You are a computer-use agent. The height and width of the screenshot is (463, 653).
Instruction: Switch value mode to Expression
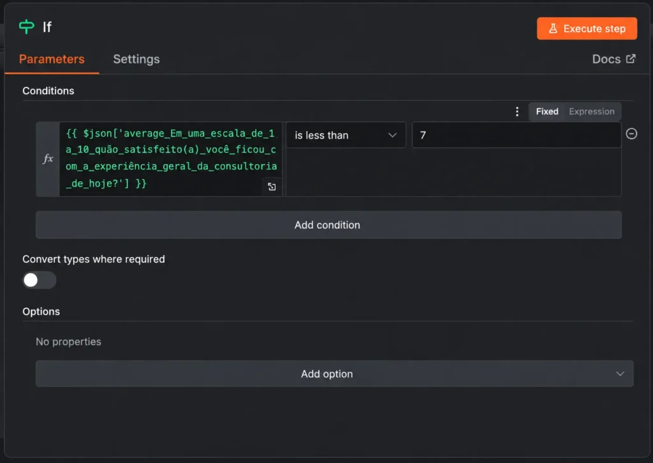pos(591,112)
